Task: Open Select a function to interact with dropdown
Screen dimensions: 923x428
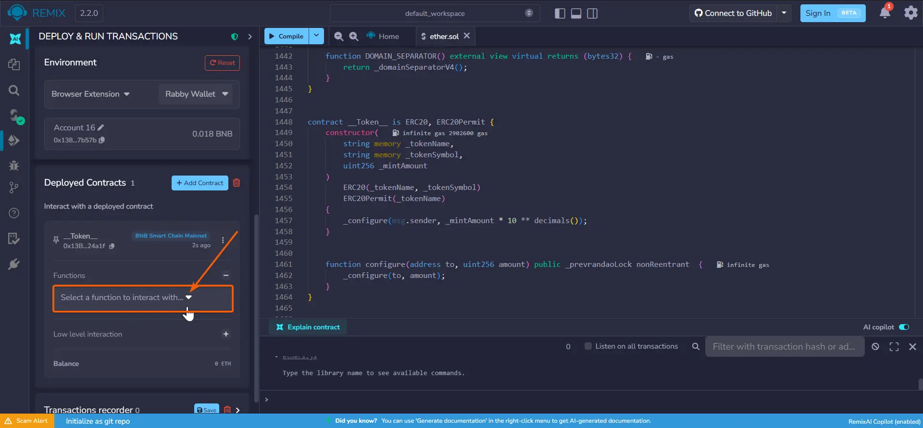Action: [x=143, y=299]
